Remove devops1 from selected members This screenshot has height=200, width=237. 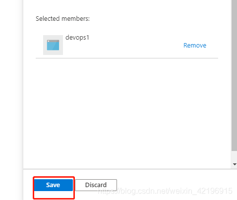(x=195, y=46)
